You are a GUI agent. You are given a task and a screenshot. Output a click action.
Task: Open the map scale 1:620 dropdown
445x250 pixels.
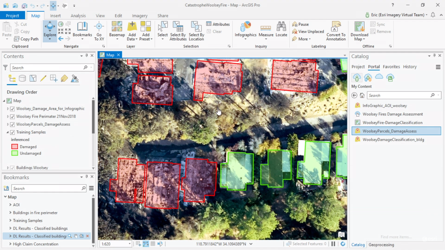tap(130, 244)
